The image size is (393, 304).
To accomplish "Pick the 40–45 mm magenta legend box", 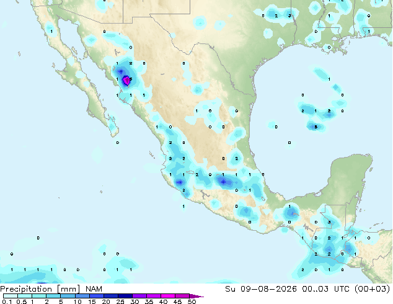I will (168, 296).
